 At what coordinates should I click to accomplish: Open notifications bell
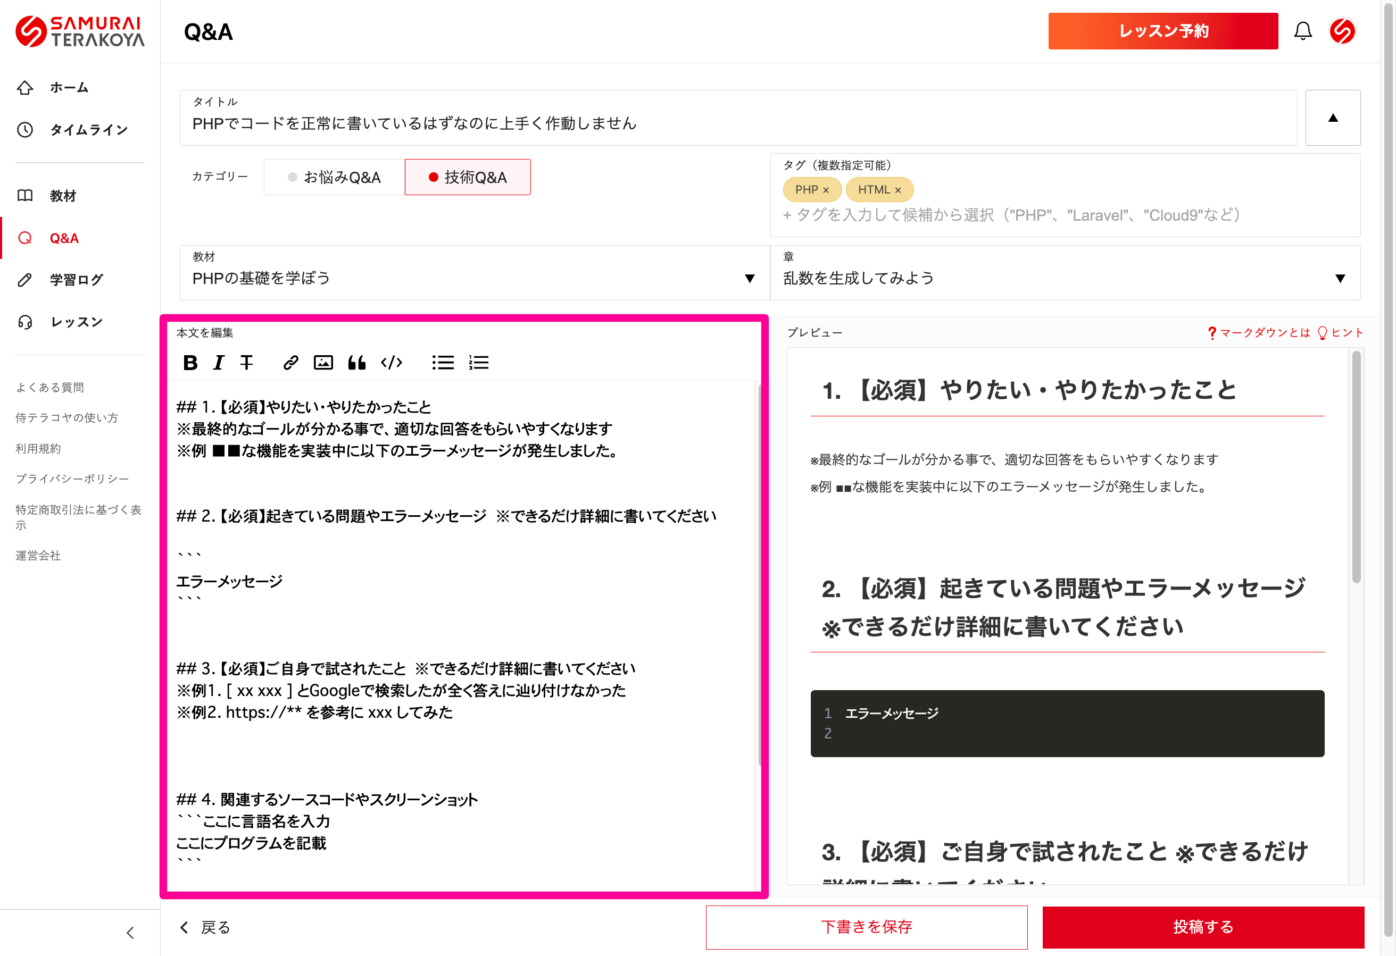(x=1302, y=31)
